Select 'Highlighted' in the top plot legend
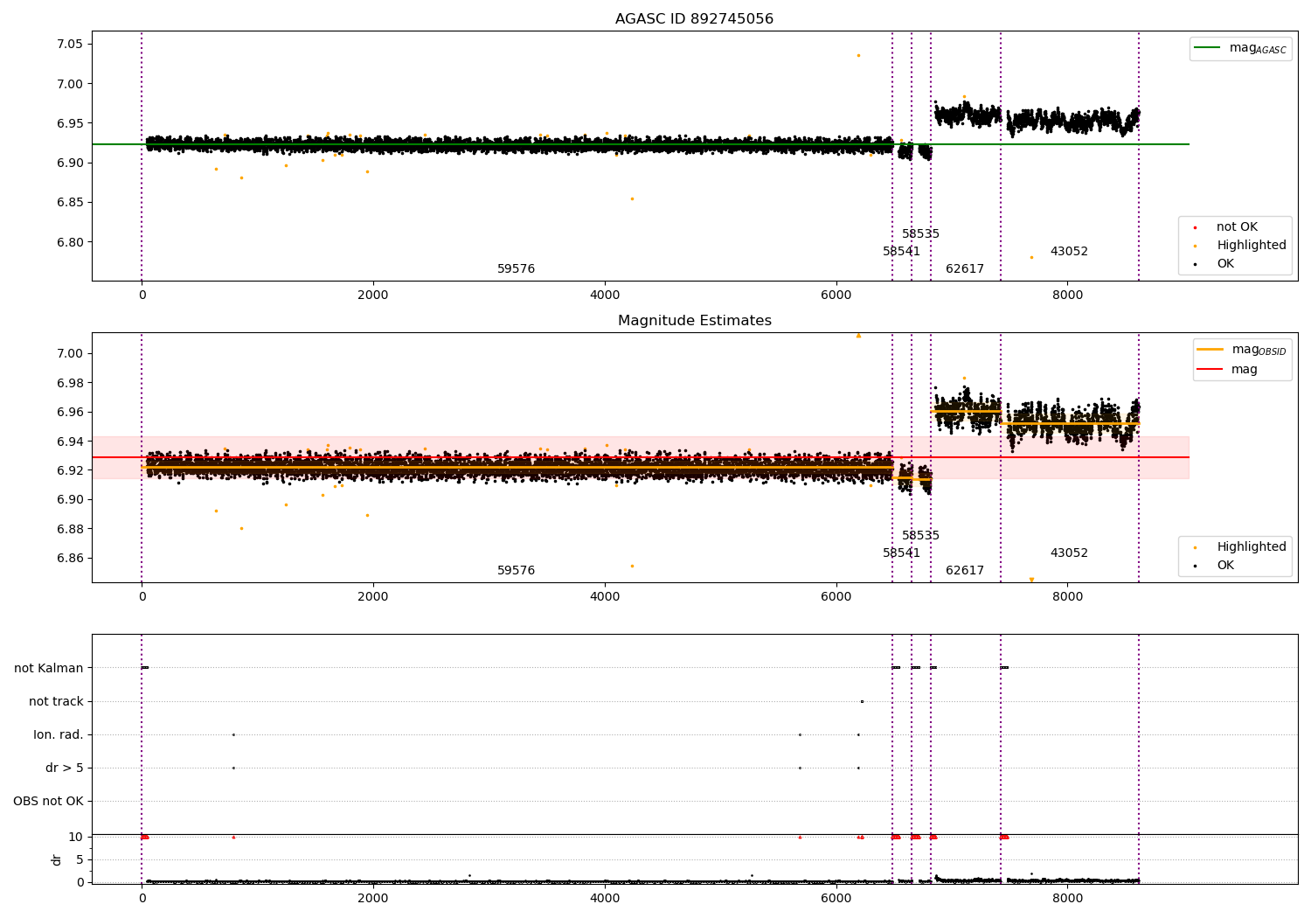 pos(1238,246)
